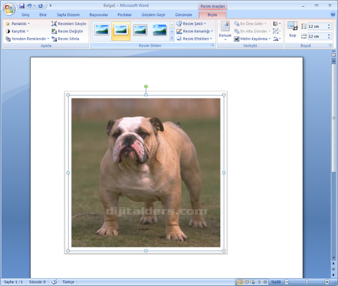This screenshot has height=286, width=338.
Task: Apply the third picture style thumbnail
Action: tap(140, 30)
